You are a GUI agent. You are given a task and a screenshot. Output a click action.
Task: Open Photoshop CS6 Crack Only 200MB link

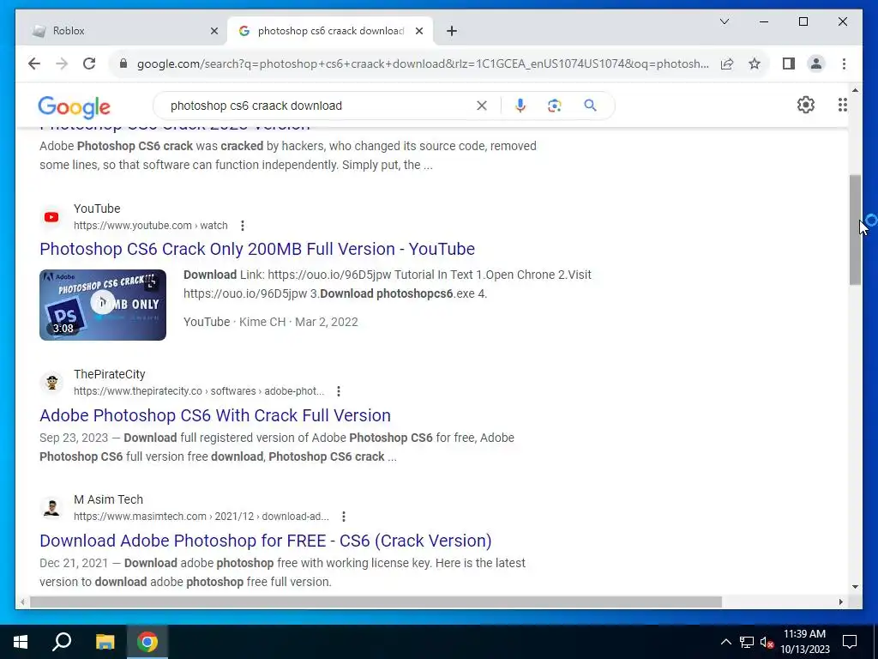[x=257, y=249]
